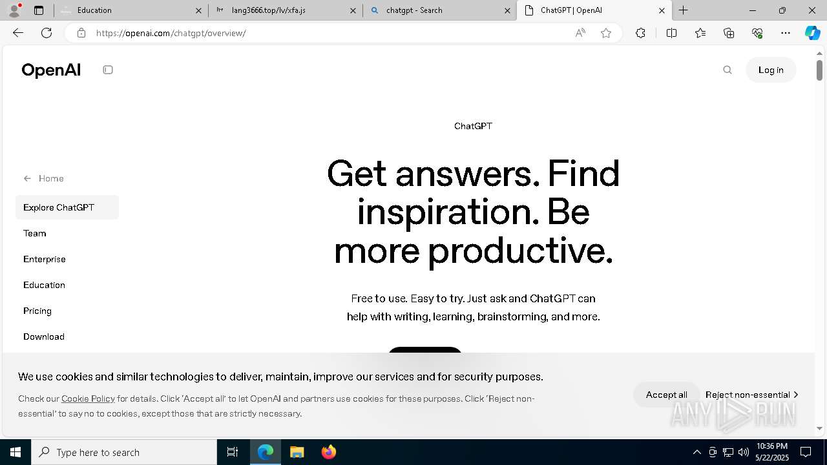Refresh the page
Screen dimensions: 827x465
(47, 33)
